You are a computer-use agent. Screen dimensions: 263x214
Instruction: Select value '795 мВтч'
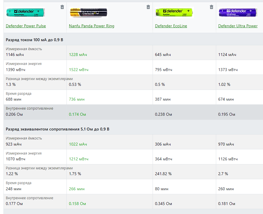[x=164, y=70]
